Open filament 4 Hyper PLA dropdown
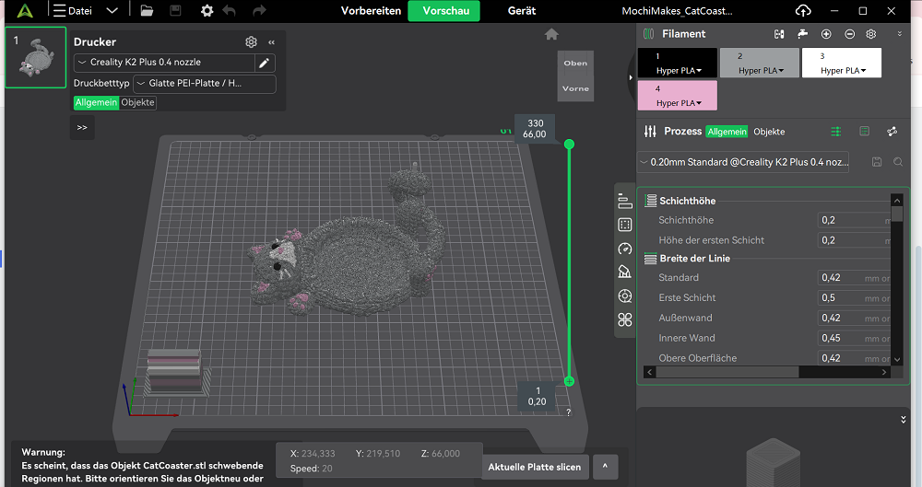This screenshot has width=922, height=487. [x=678, y=103]
